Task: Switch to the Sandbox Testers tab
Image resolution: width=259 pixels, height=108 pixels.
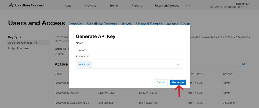Action: coord(102,24)
